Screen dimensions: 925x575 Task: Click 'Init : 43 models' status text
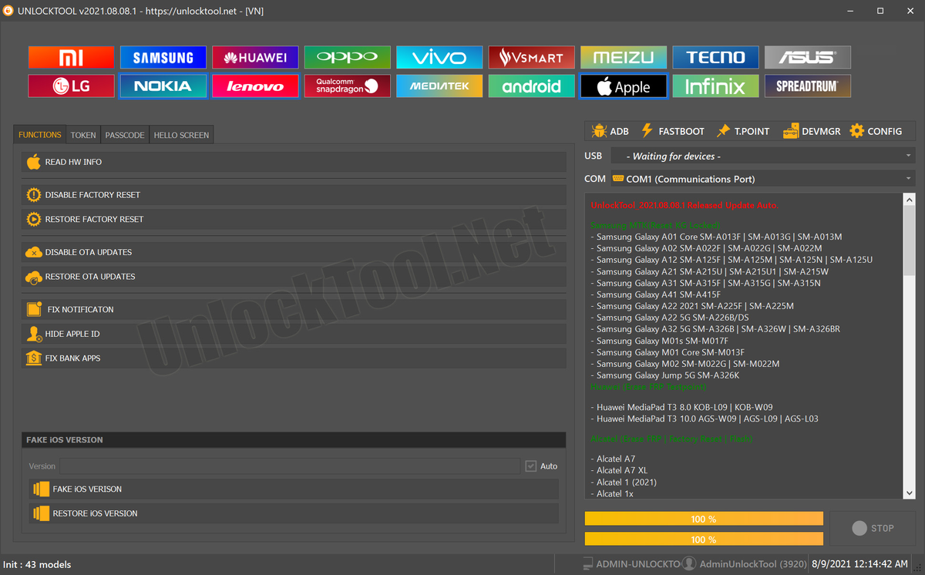coord(39,564)
